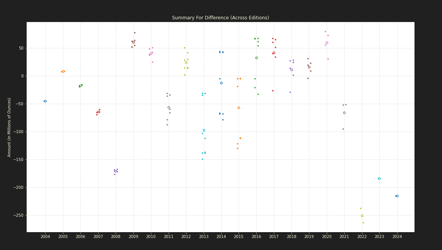
Task: Click the green hollow circle marker for 2016
Action: pos(256,58)
